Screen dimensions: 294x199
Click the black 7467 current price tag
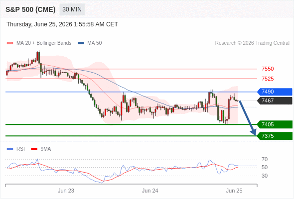pos(275,100)
